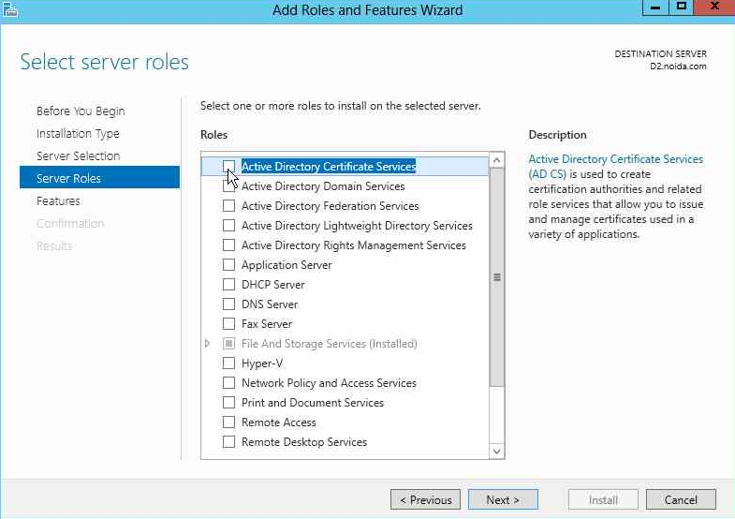Image resolution: width=735 pixels, height=519 pixels.
Task: Cancel the wizard
Action: click(x=681, y=499)
